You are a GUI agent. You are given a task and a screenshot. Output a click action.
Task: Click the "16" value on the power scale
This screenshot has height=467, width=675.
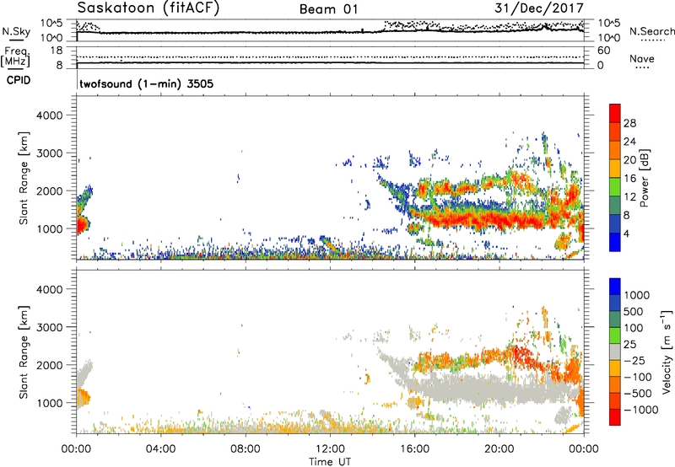[x=629, y=179]
